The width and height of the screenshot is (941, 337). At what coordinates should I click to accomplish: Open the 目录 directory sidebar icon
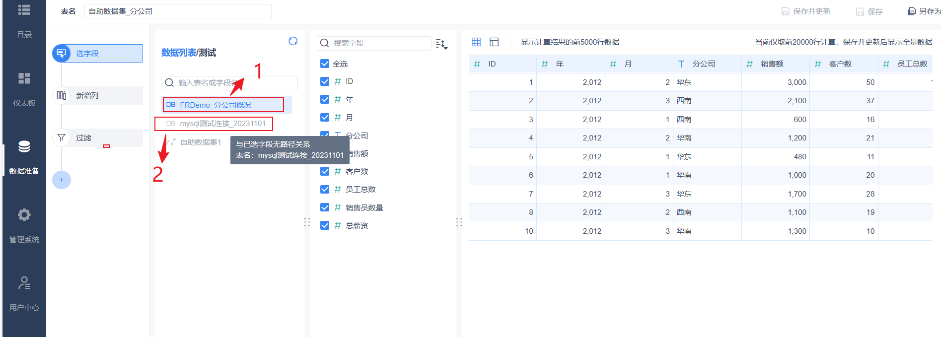pyautogui.click(x=24, y=10)
